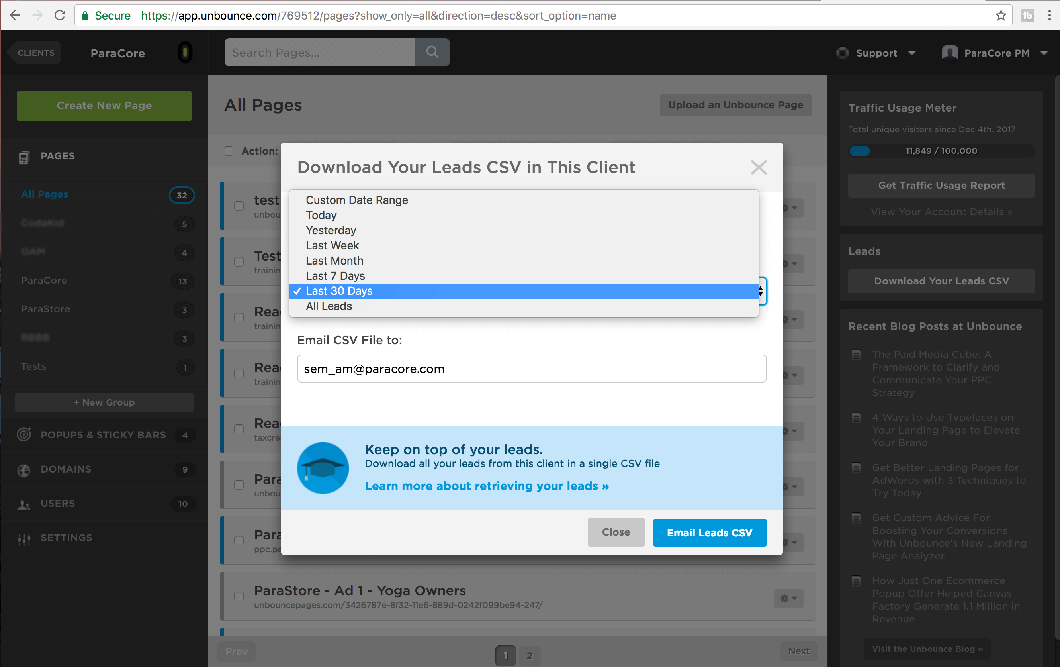Image resolution: width=1060 pixels, height=667 pixels.
Task: Open the Clients switcher
Action: (35, 53)
